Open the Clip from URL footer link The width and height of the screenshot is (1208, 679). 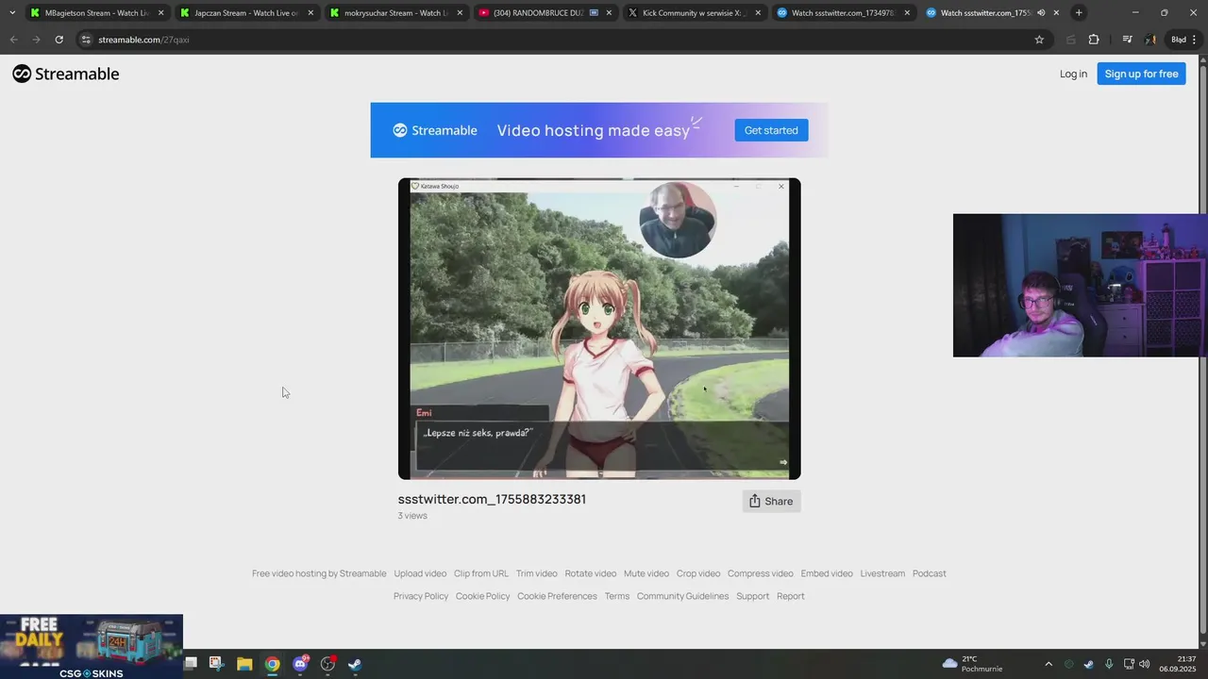click(481, 573)
